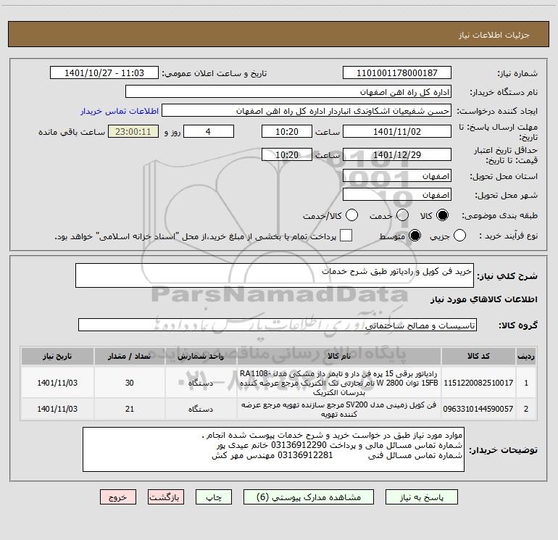Click the delivery city field اصفهان
This screenshot has height=540, width=558.
tap(397, 195)
